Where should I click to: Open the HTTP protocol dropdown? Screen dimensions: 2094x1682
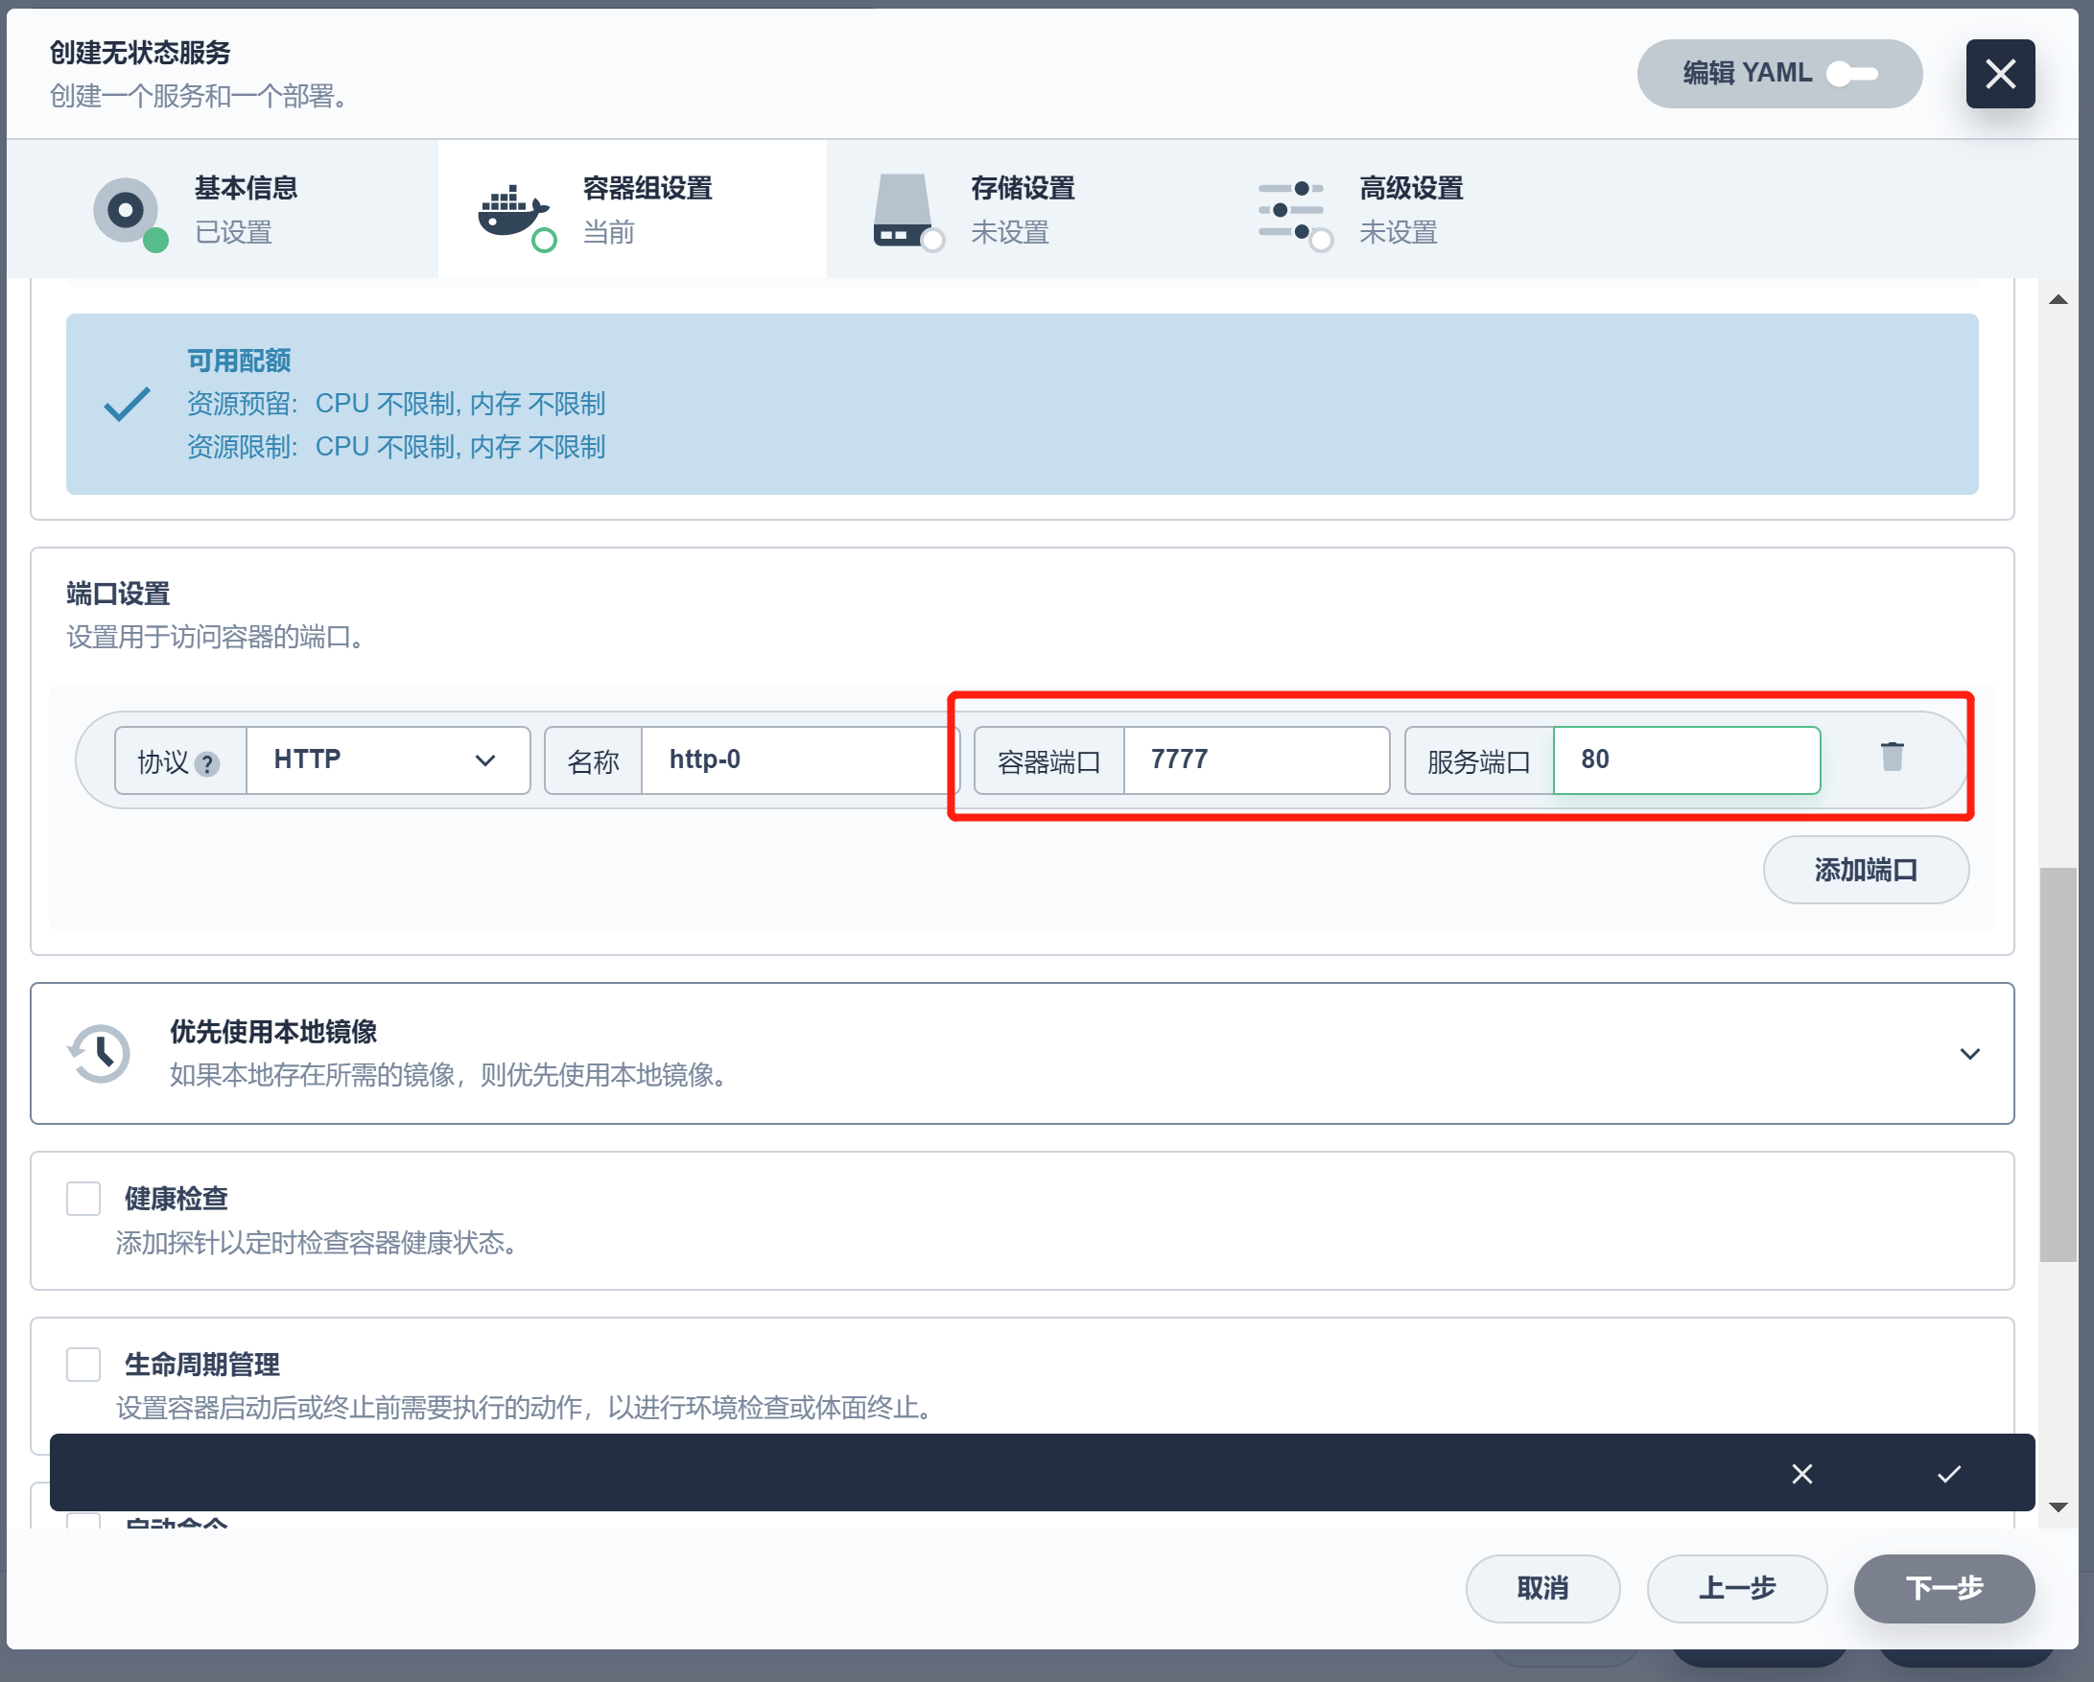(x=388, y=760)
